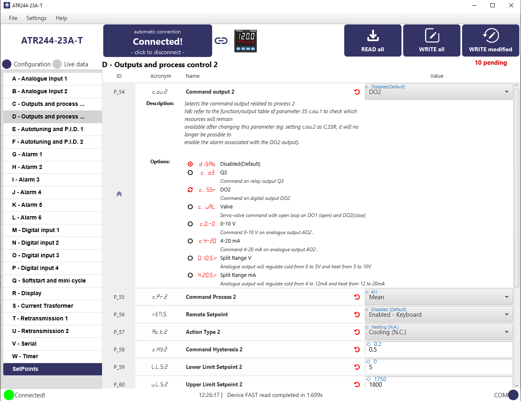Select the 0-10 V command option
Image resolution: width=521 pixels, height=401 pixels.
click(x=190, y=224)
